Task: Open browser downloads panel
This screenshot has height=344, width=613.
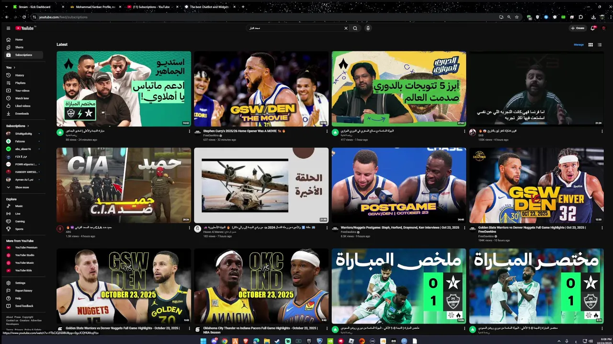Action: (x=593, y=17)
